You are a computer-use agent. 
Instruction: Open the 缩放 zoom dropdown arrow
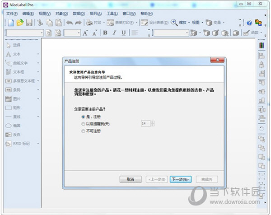[x=189, y=23]
